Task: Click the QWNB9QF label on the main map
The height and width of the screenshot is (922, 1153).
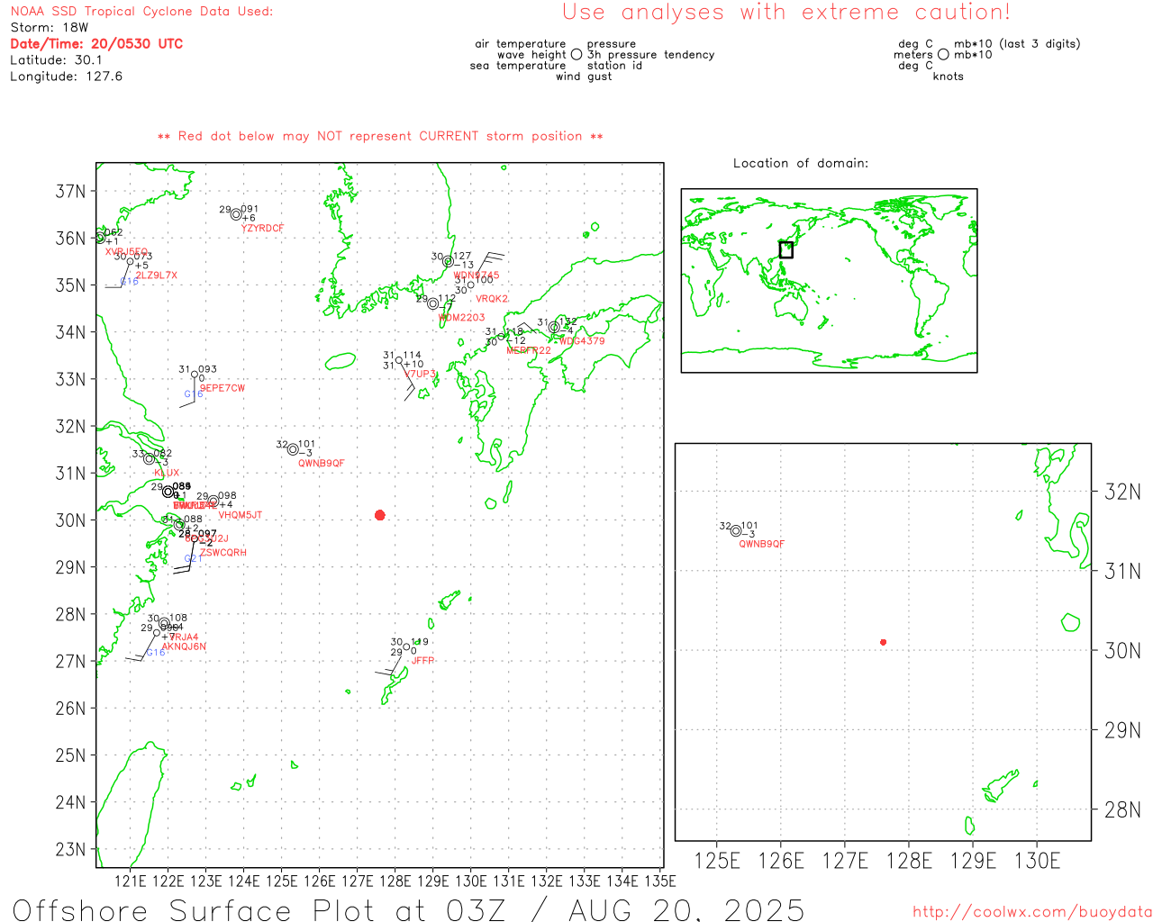Action: click(322, 463)
